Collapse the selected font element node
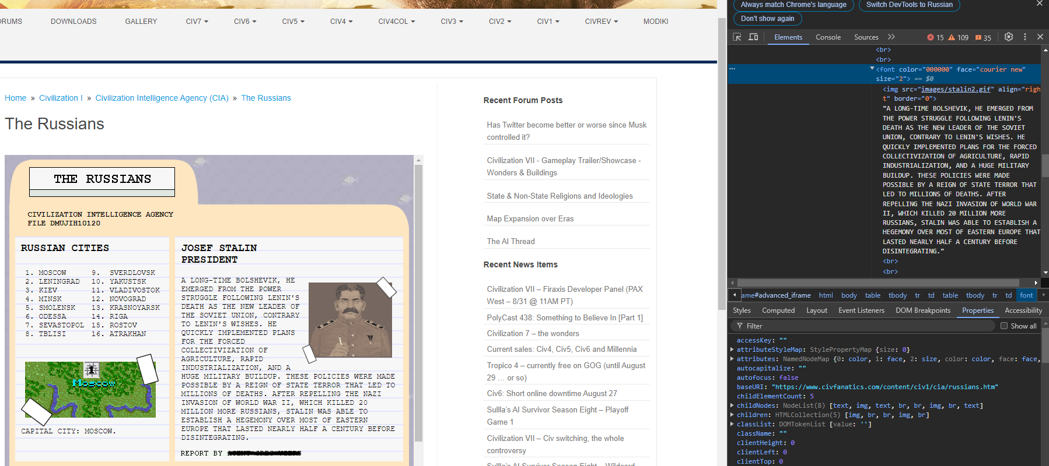1049x466 pixels. [x=872, y=69]
